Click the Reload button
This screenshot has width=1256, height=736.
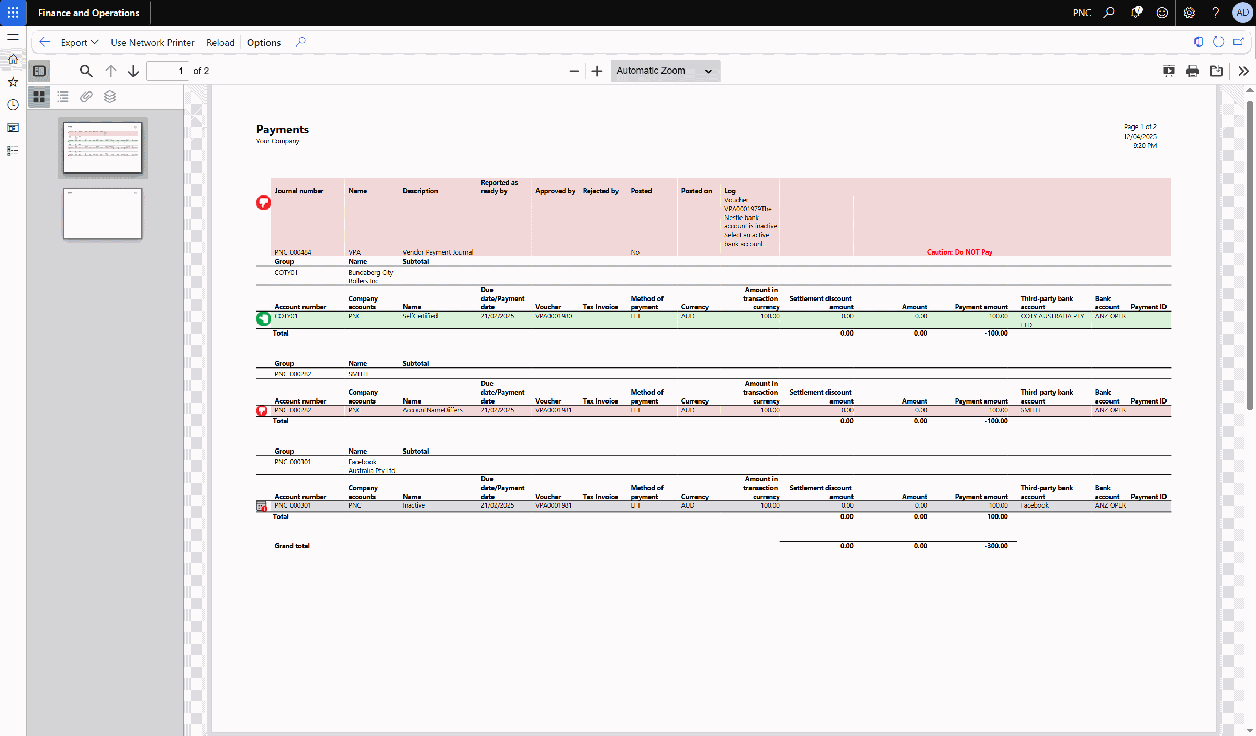[x=220, y=42]
